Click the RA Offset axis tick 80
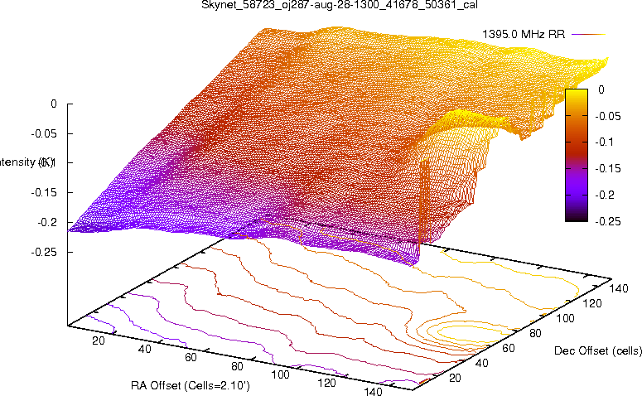 point(238,366)
